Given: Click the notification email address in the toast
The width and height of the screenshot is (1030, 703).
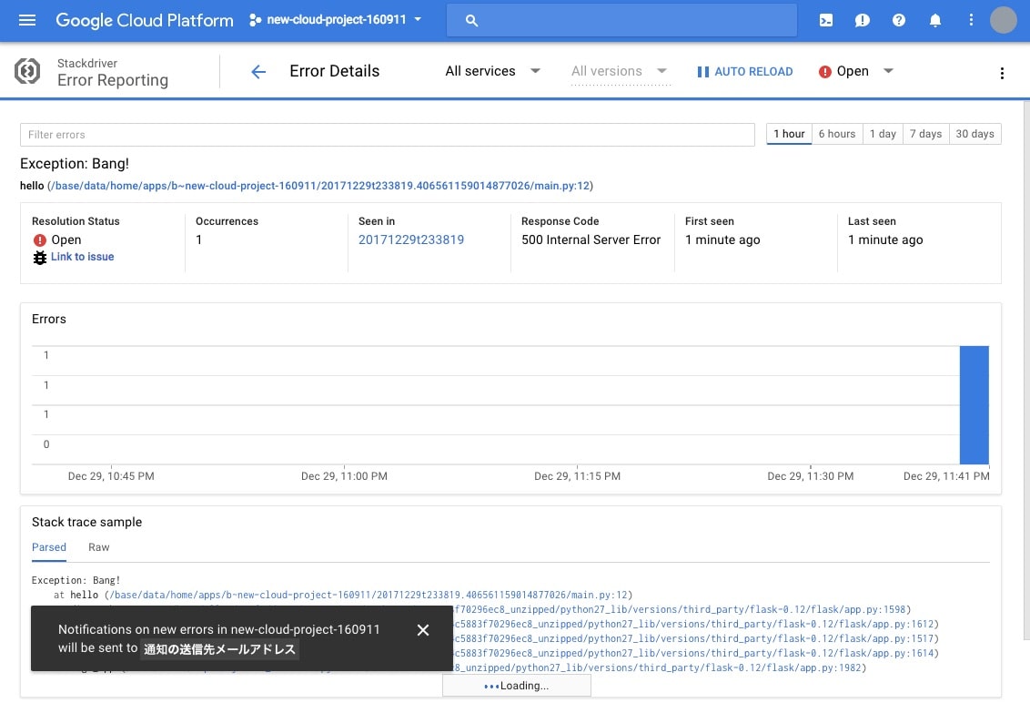Looking at the screenshot, I should click(x=220, y=649).
